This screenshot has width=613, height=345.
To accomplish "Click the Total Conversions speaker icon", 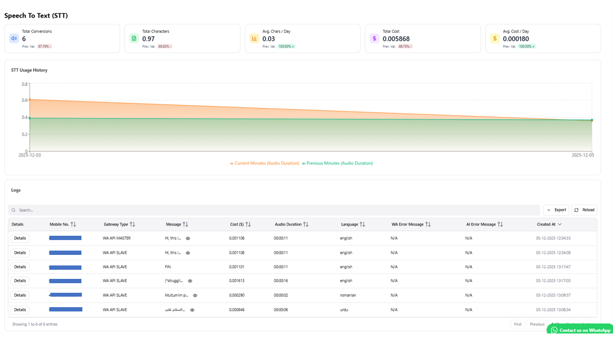I will tap(14, 38).
